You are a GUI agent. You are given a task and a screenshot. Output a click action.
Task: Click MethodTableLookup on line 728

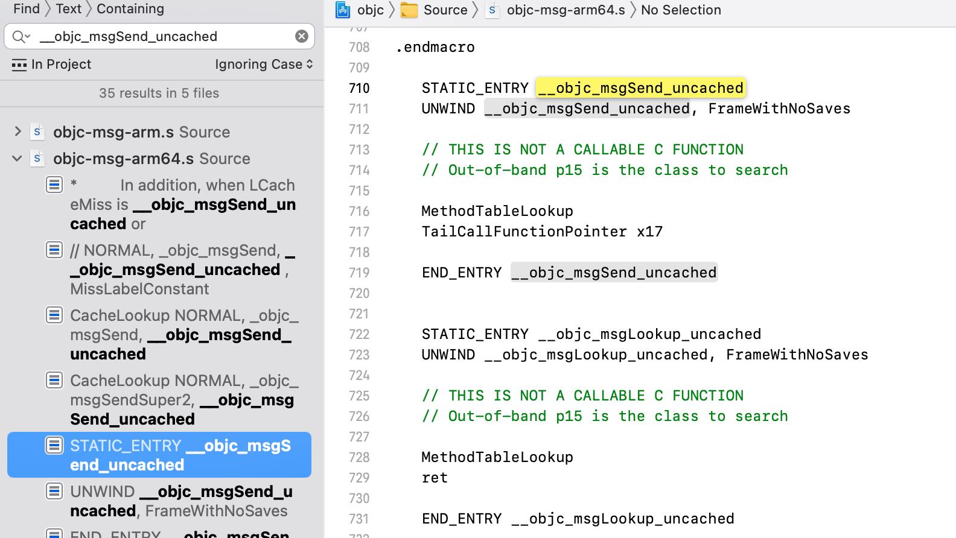[x=497, y=457]
